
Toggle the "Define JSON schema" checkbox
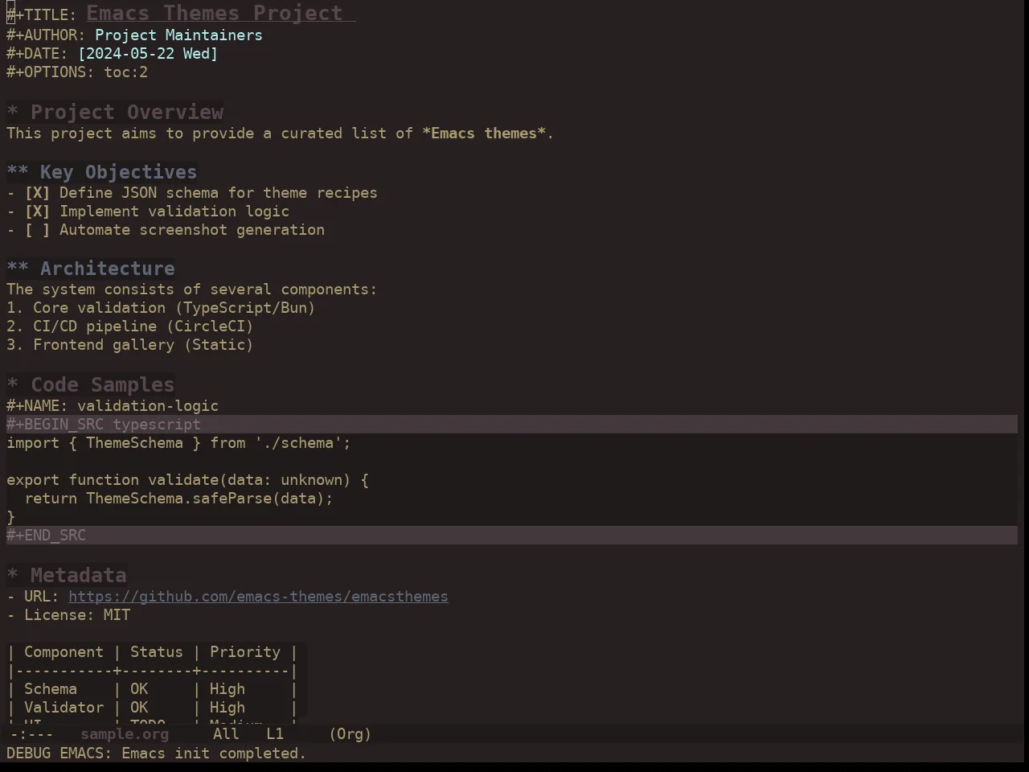click(x=37, y=193)
